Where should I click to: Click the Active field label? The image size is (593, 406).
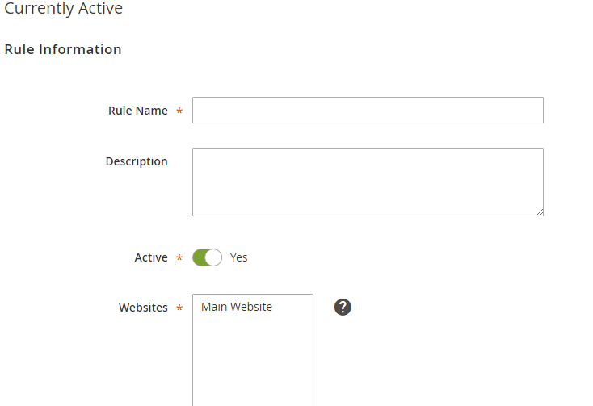point(151,257)
